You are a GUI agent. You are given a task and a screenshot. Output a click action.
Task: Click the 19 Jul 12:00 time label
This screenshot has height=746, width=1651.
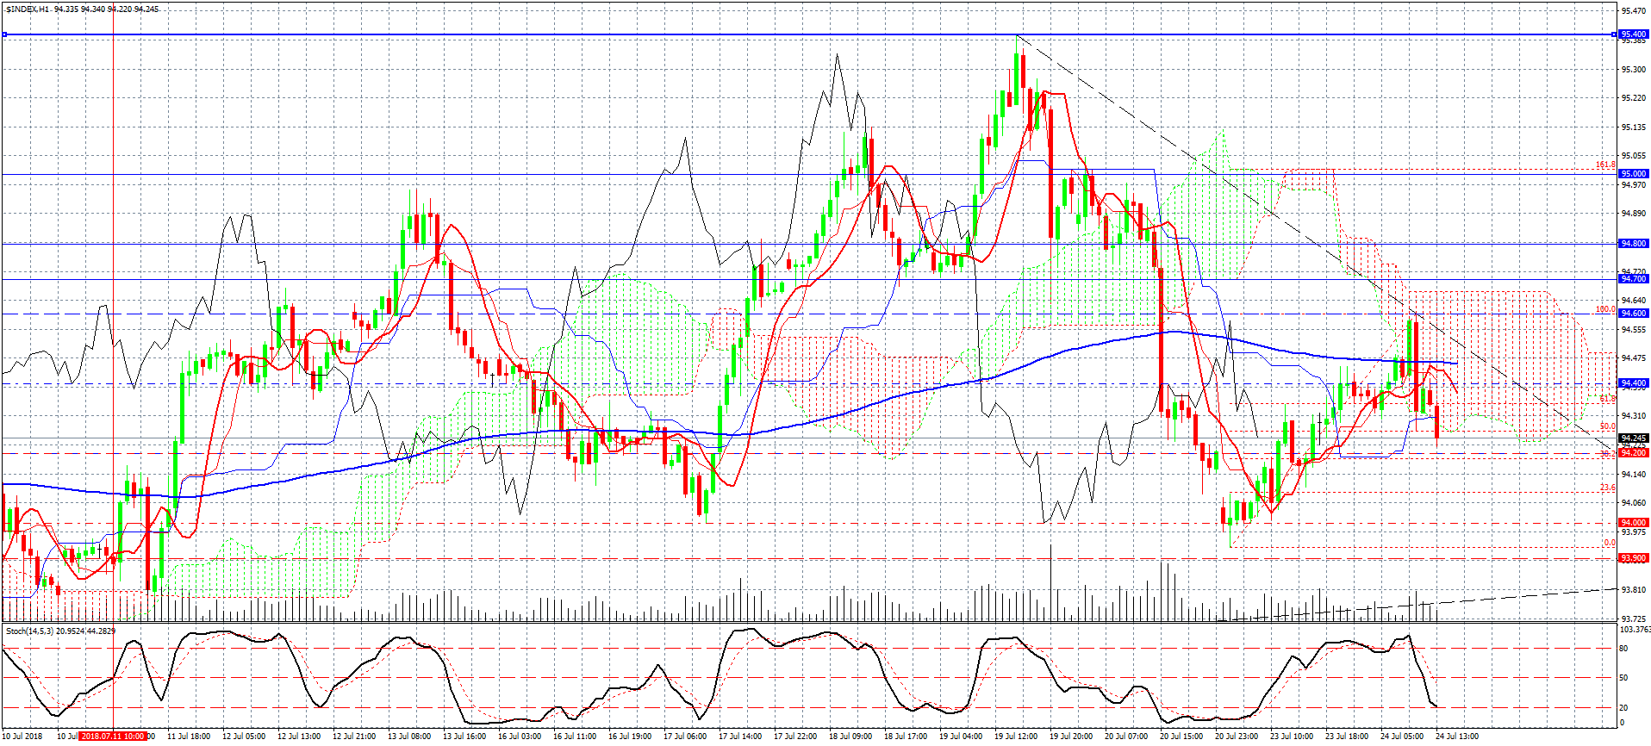[x=1016, y=737]
